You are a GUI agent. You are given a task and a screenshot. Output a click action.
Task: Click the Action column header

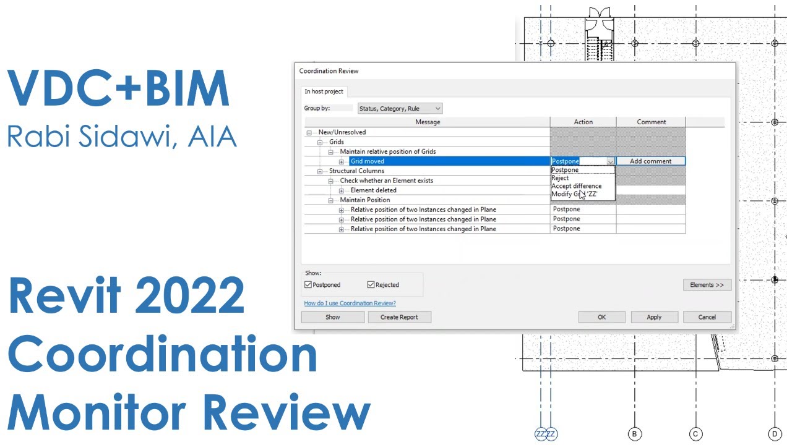pos(583,122)
